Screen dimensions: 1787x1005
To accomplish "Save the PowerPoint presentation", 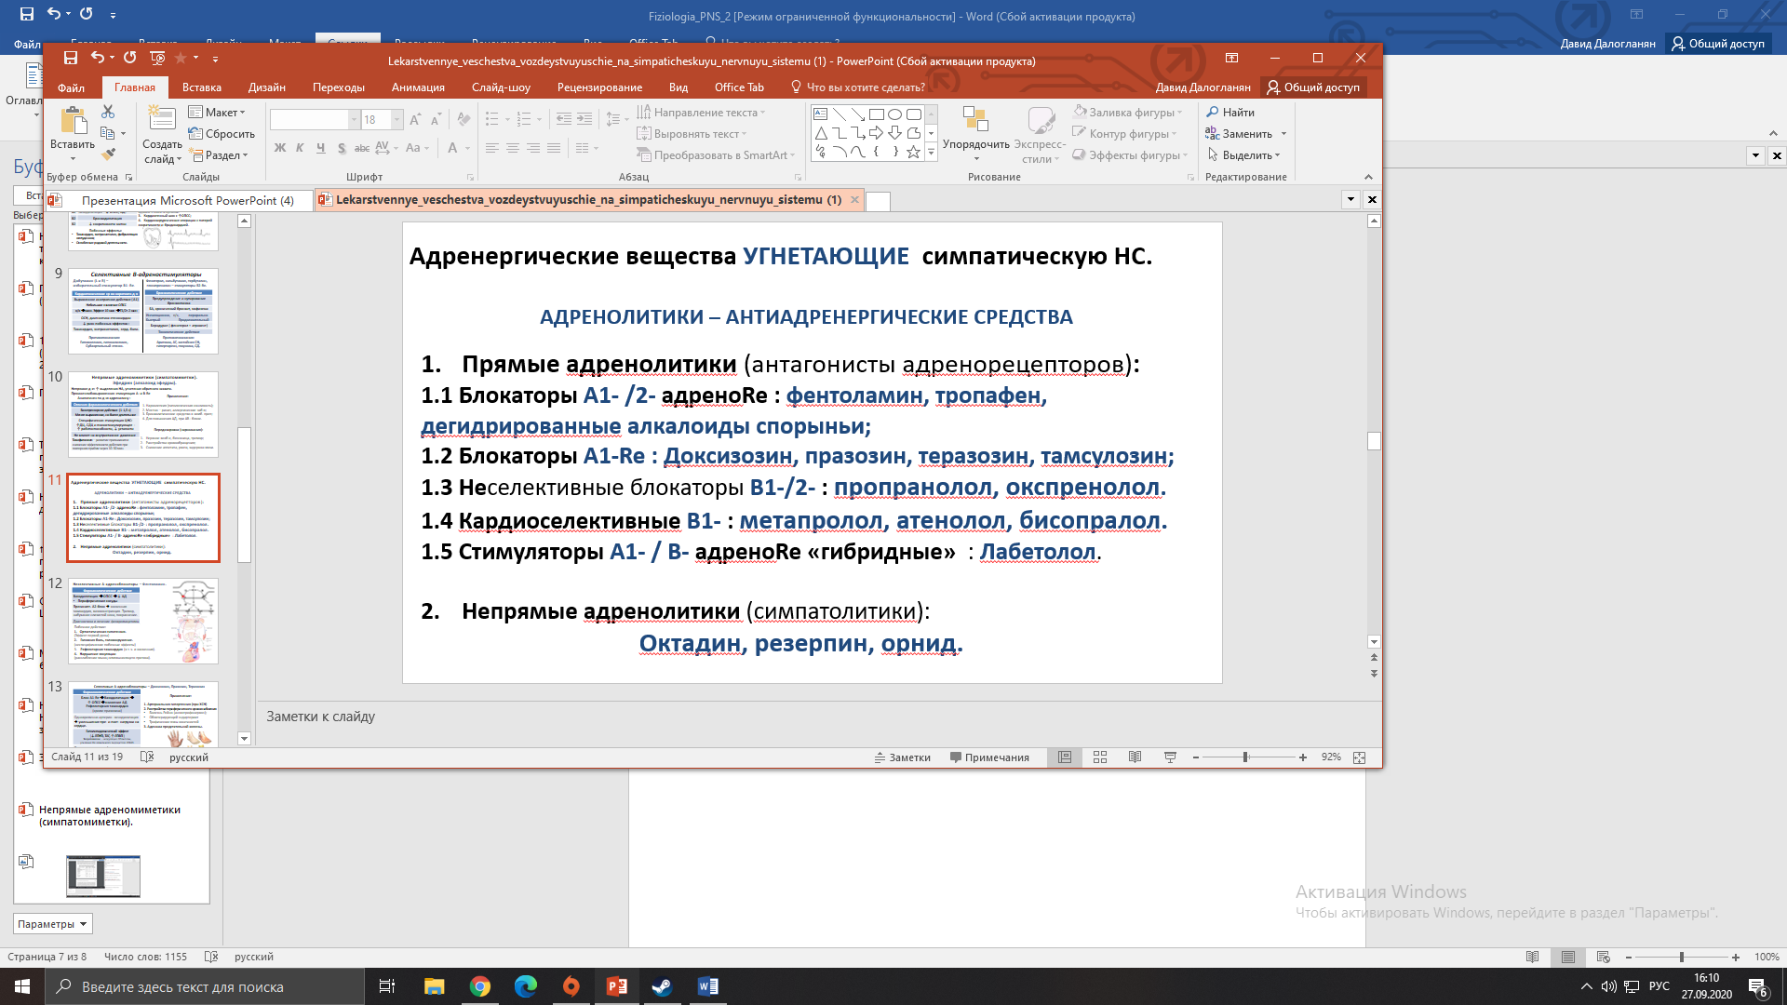I will [x=70, y=58].
